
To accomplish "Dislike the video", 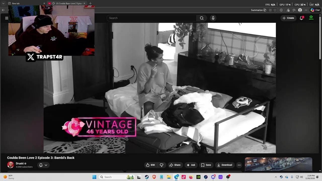I will 162,165.
